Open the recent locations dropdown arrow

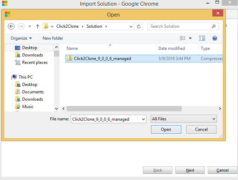pos(30,26)
